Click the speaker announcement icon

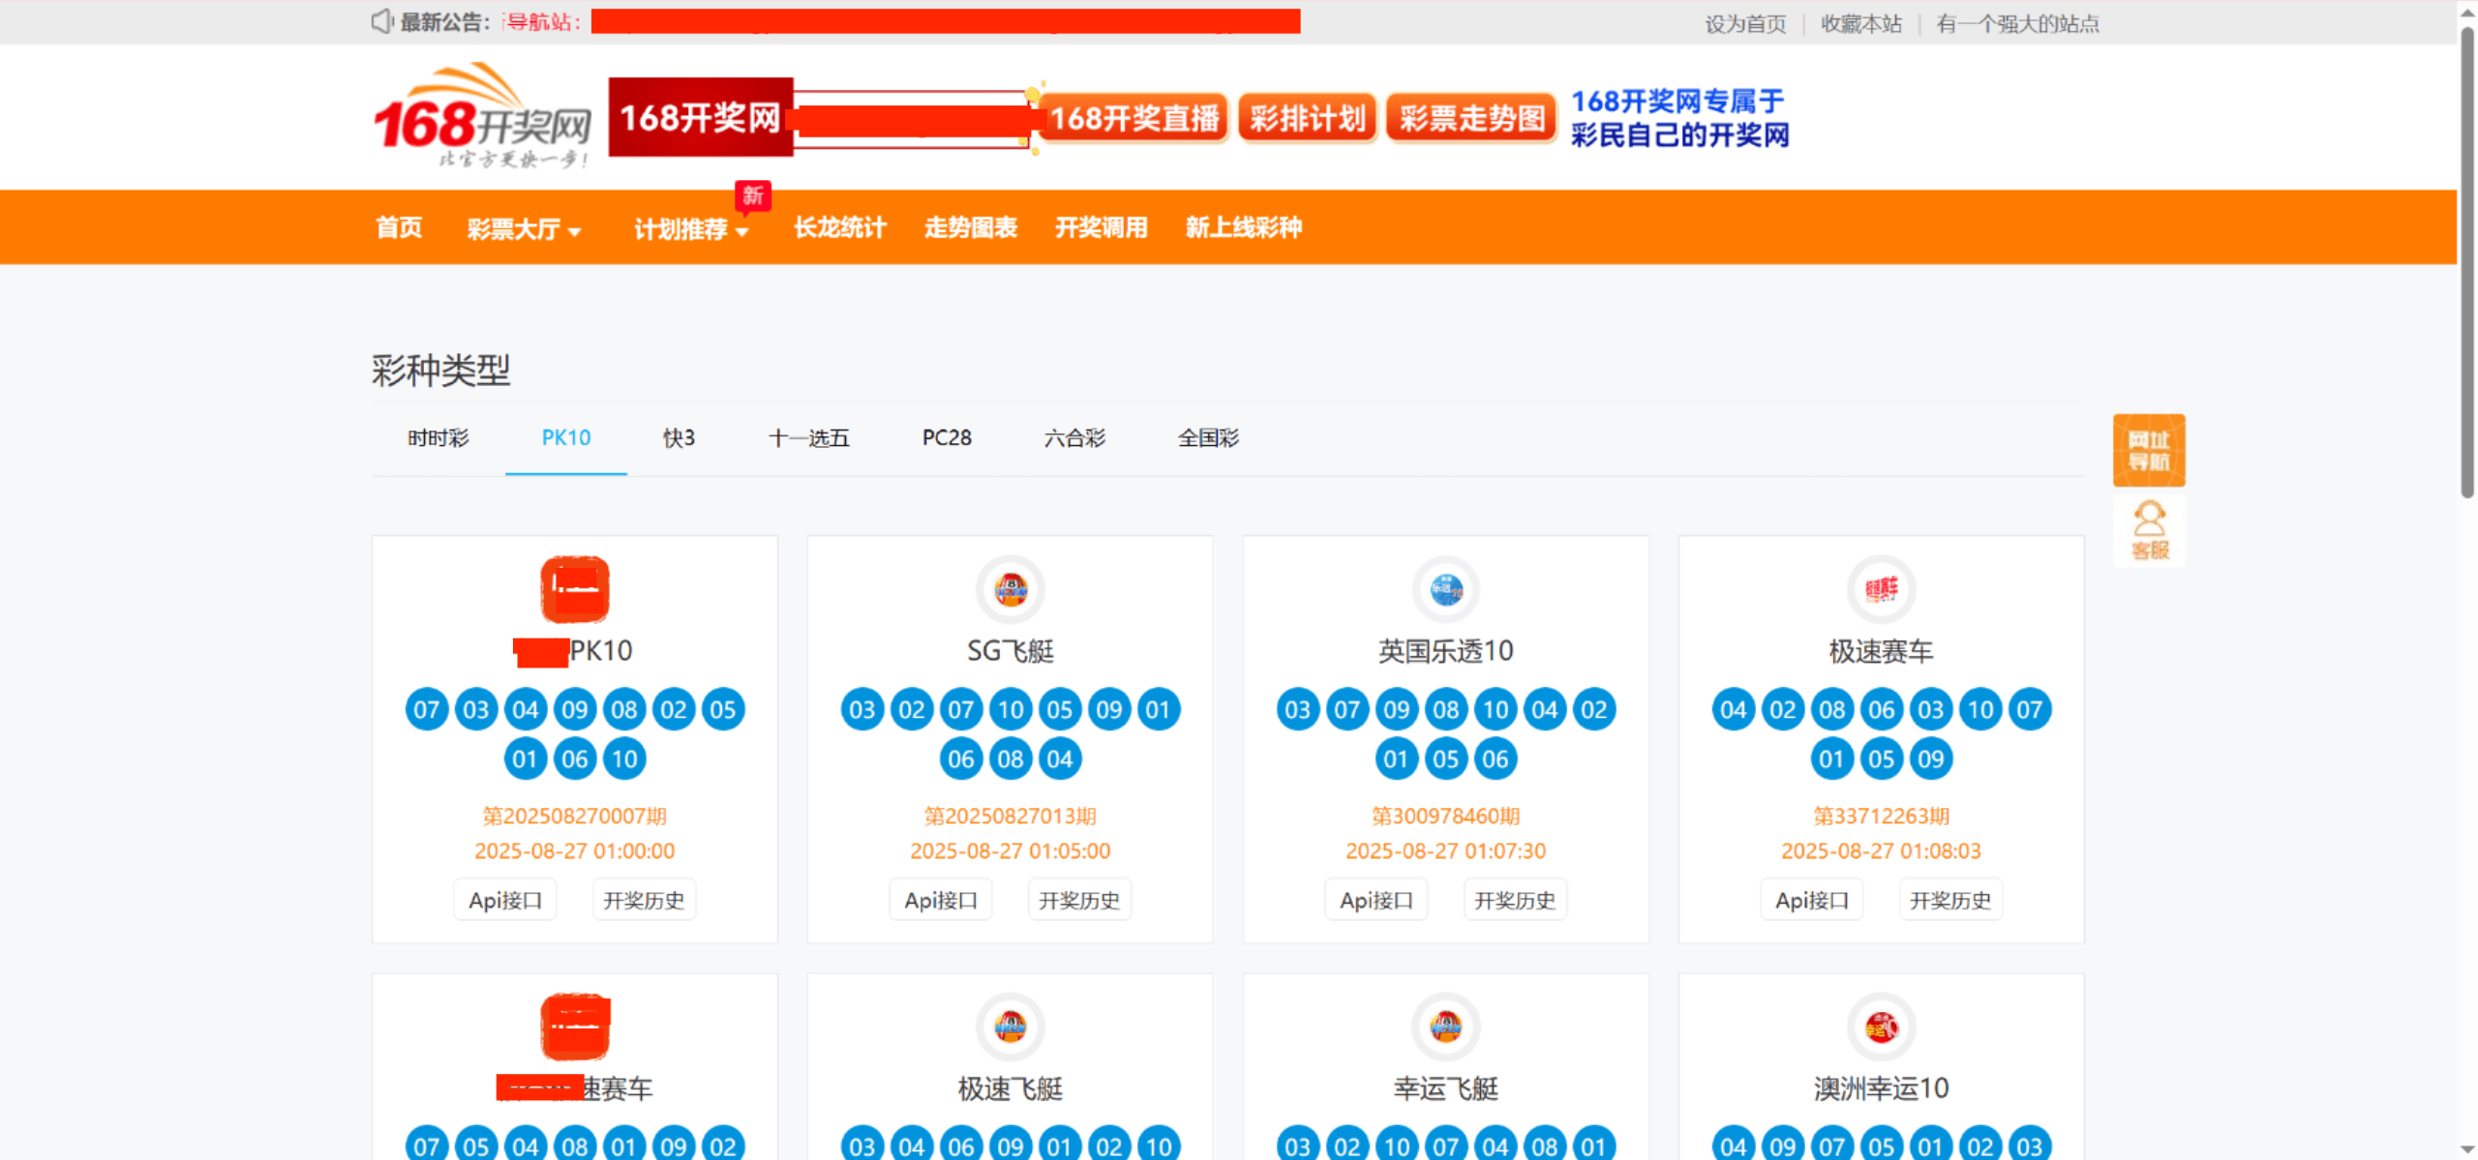pos(382,21)
